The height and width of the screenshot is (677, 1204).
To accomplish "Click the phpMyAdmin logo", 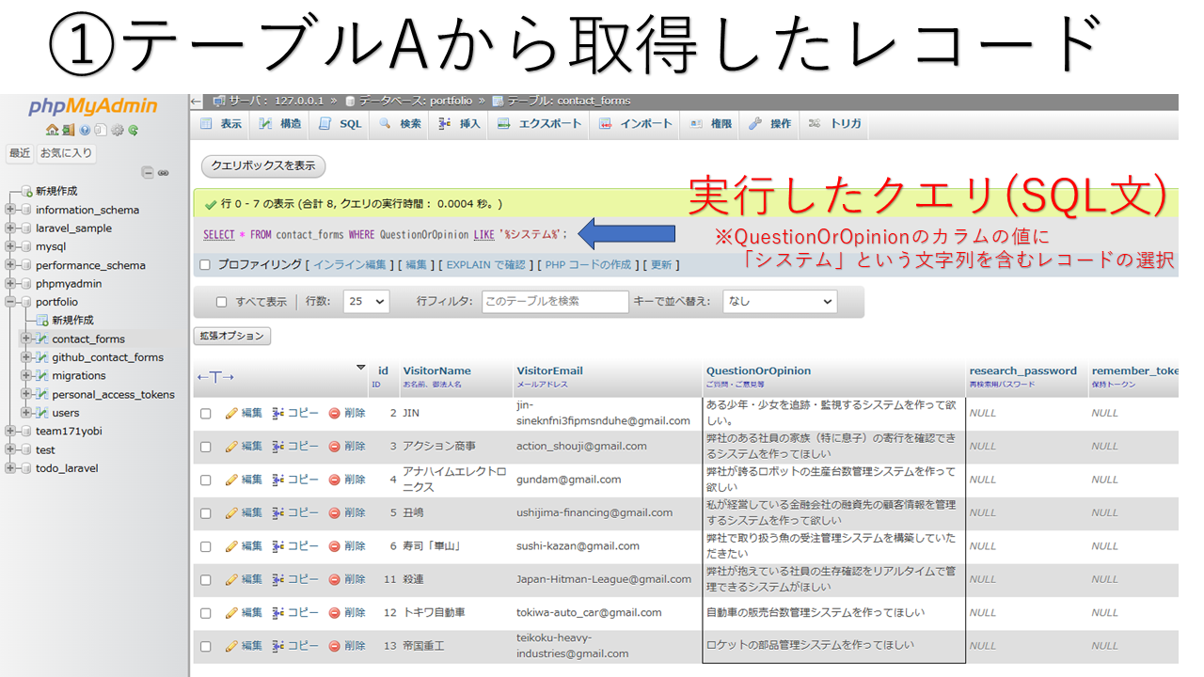I will click(93, 106).
